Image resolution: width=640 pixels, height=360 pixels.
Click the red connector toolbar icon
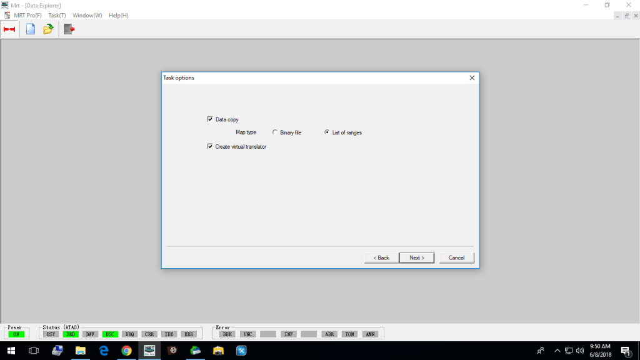(9, 29)
